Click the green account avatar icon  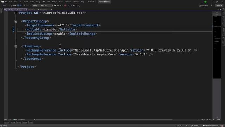pos(205,2)
